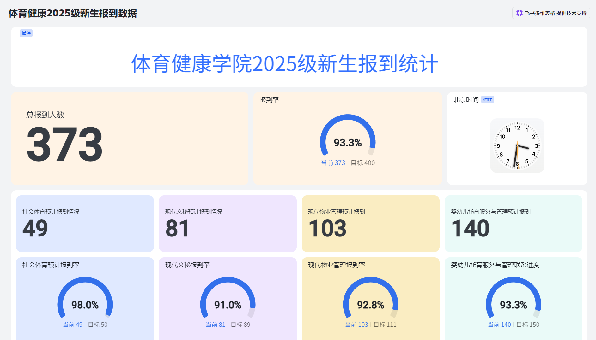Click the 当前 373 label under 报到率
This screenshot has width=596, height=340.
333,163
